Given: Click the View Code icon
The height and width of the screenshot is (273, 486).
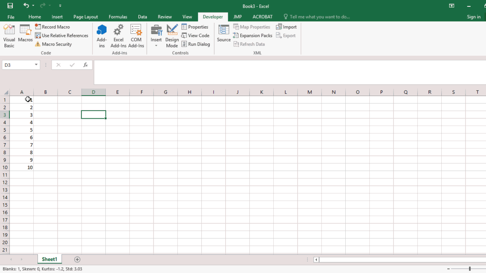Looking at the screenshot, I should [x=196, y=35].
